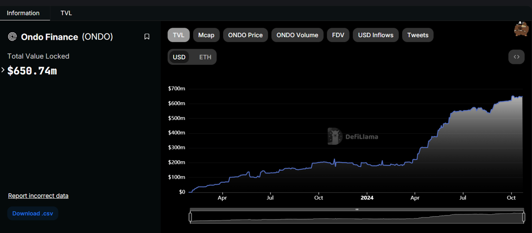Click the $700m y-axis label
532x233 pixels.
point(177,88)
